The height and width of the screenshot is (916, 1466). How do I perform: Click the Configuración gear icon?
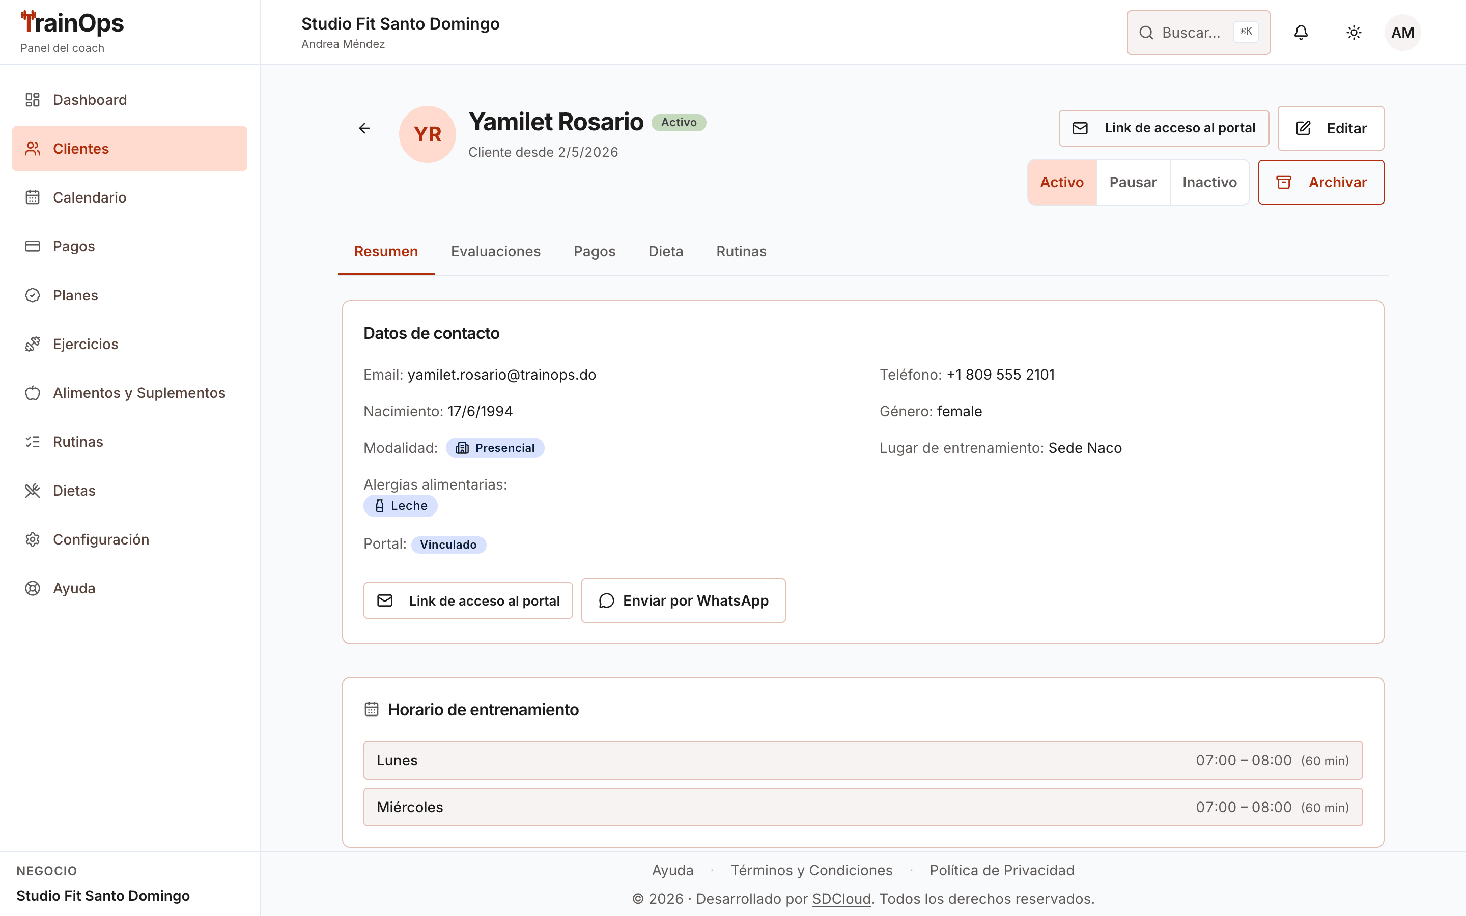coord(33,540)
